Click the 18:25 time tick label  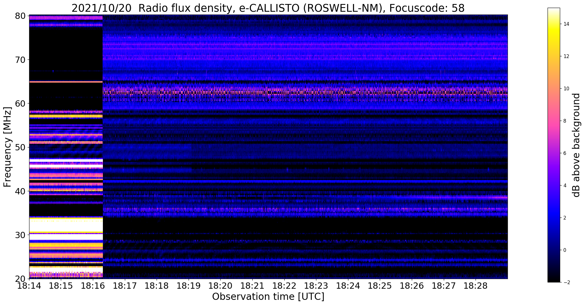[x=380, y=285]
